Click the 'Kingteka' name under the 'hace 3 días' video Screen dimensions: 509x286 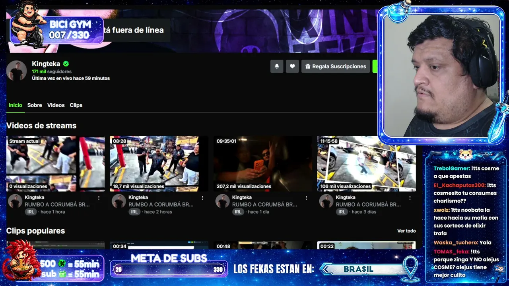(346, 197)
